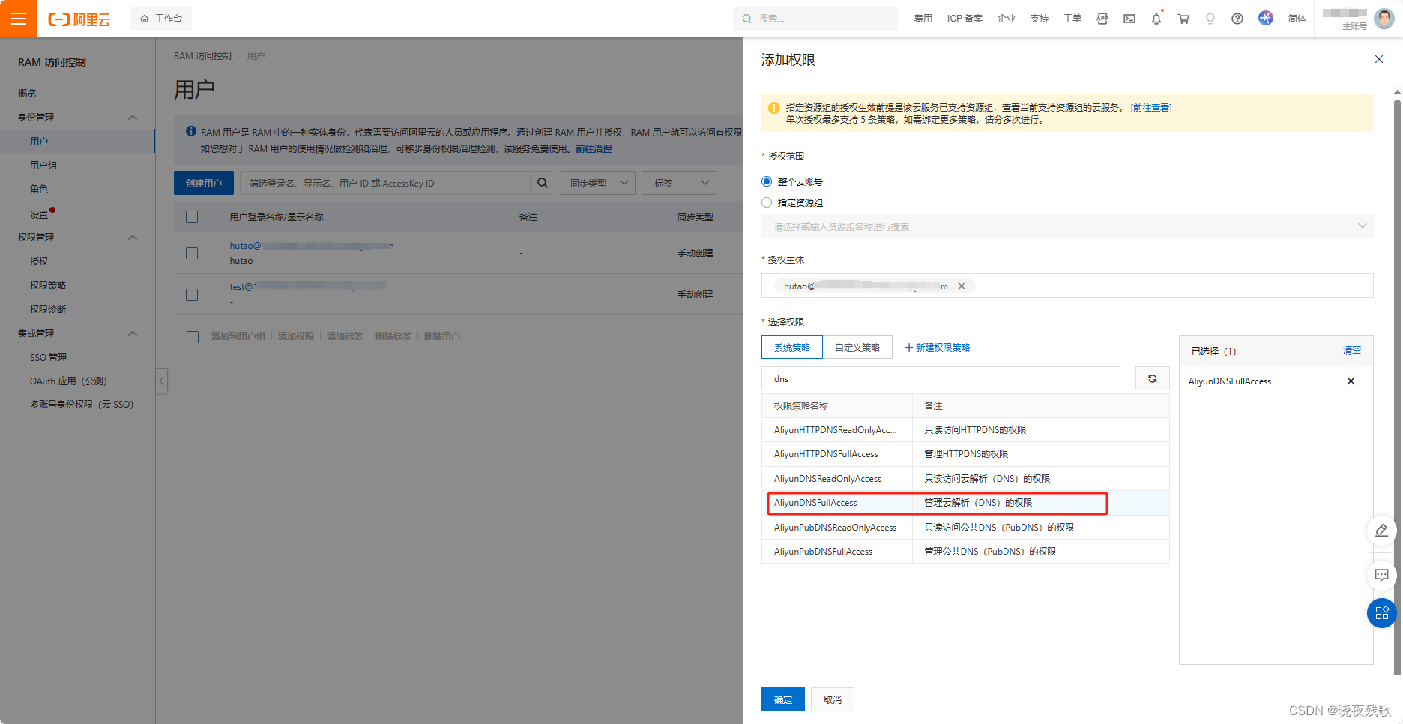
Task: Open SSO 管理 in the sidebar
Action: pyautogui.click(x=49, y=358)
